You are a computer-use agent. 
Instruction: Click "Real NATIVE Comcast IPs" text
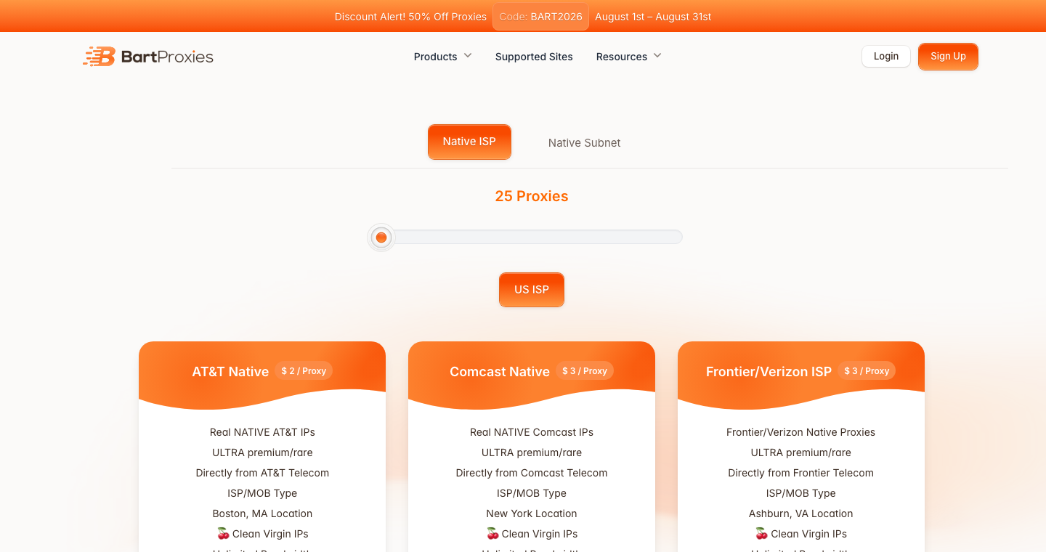(532, 432)
